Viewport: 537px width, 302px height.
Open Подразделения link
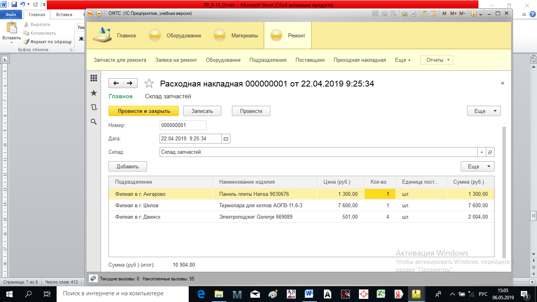pos(268,60)
